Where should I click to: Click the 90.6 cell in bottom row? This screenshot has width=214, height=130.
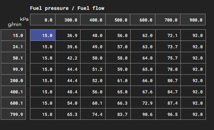pos(143,114)
